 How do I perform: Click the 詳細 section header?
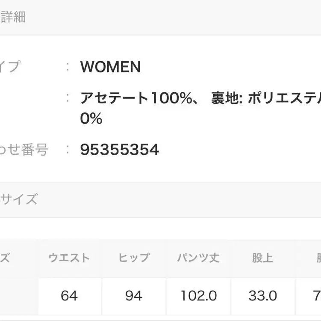point(13,17)
